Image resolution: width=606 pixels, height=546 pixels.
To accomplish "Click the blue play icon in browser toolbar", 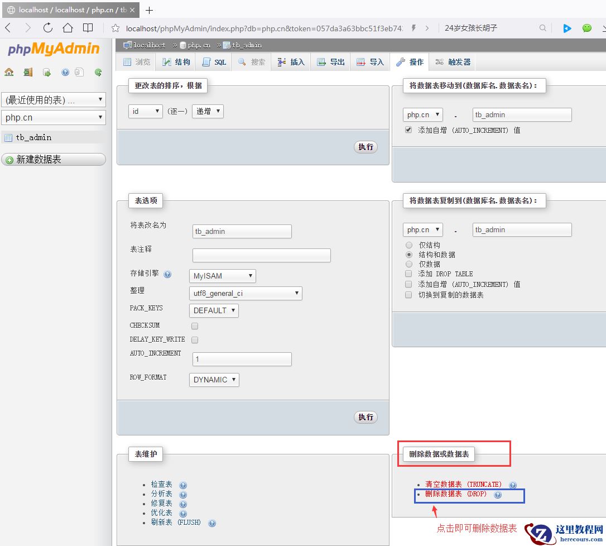I will (x=567, y=28).
